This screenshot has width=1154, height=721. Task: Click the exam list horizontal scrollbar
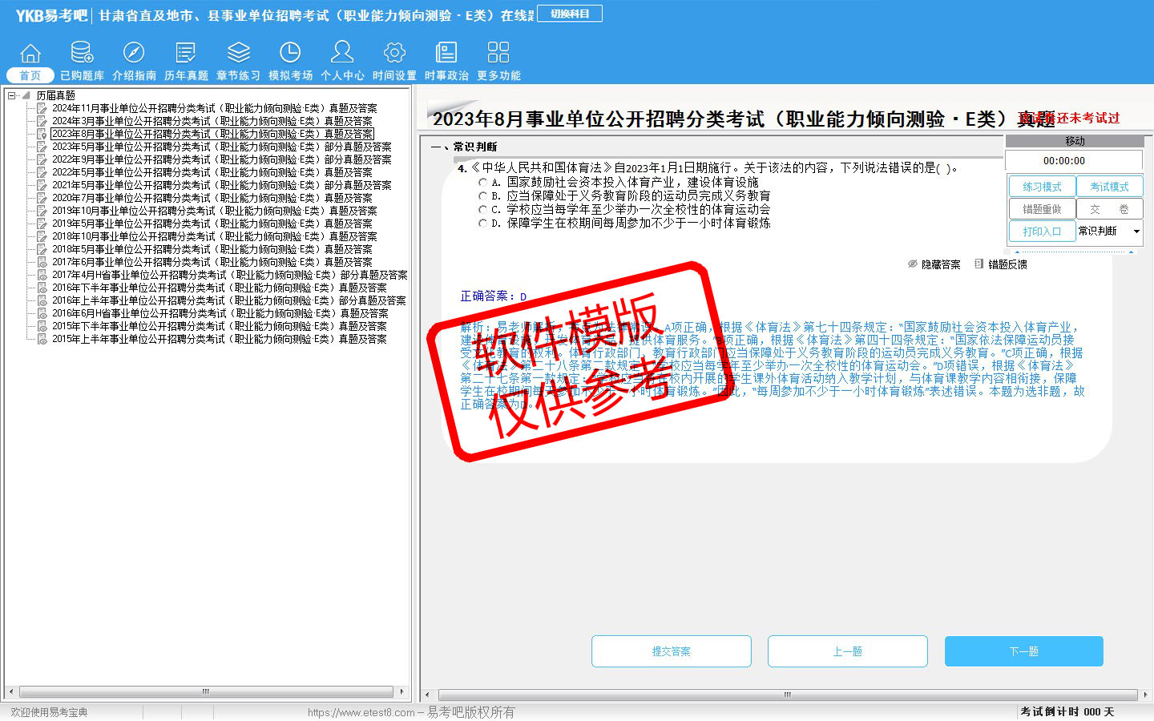[x=206, y=691]
